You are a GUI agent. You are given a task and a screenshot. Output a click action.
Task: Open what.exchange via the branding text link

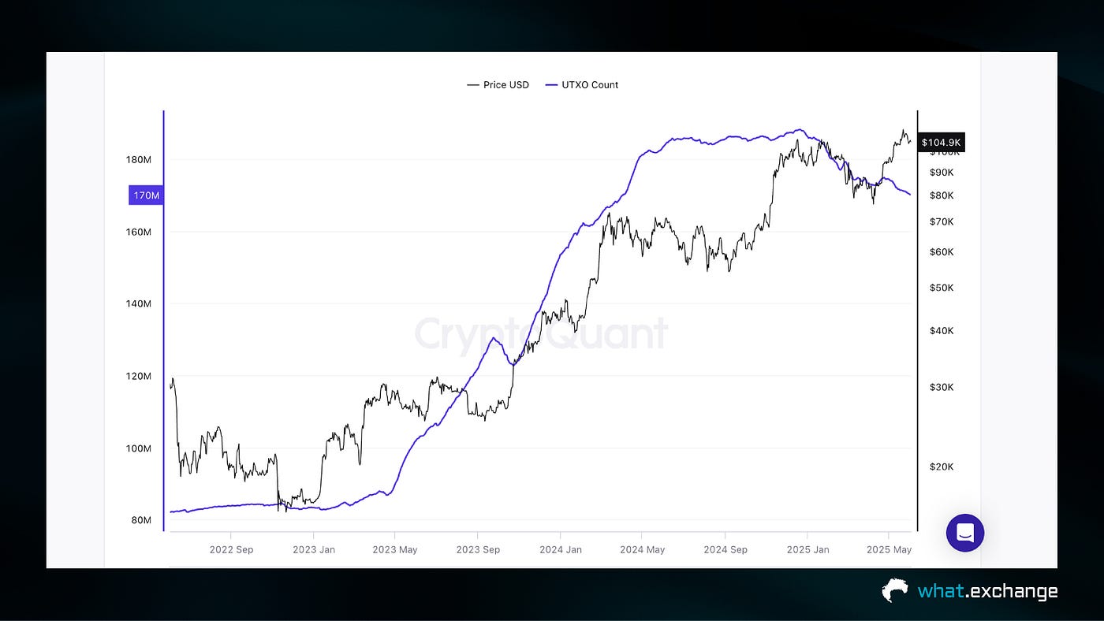989,591
